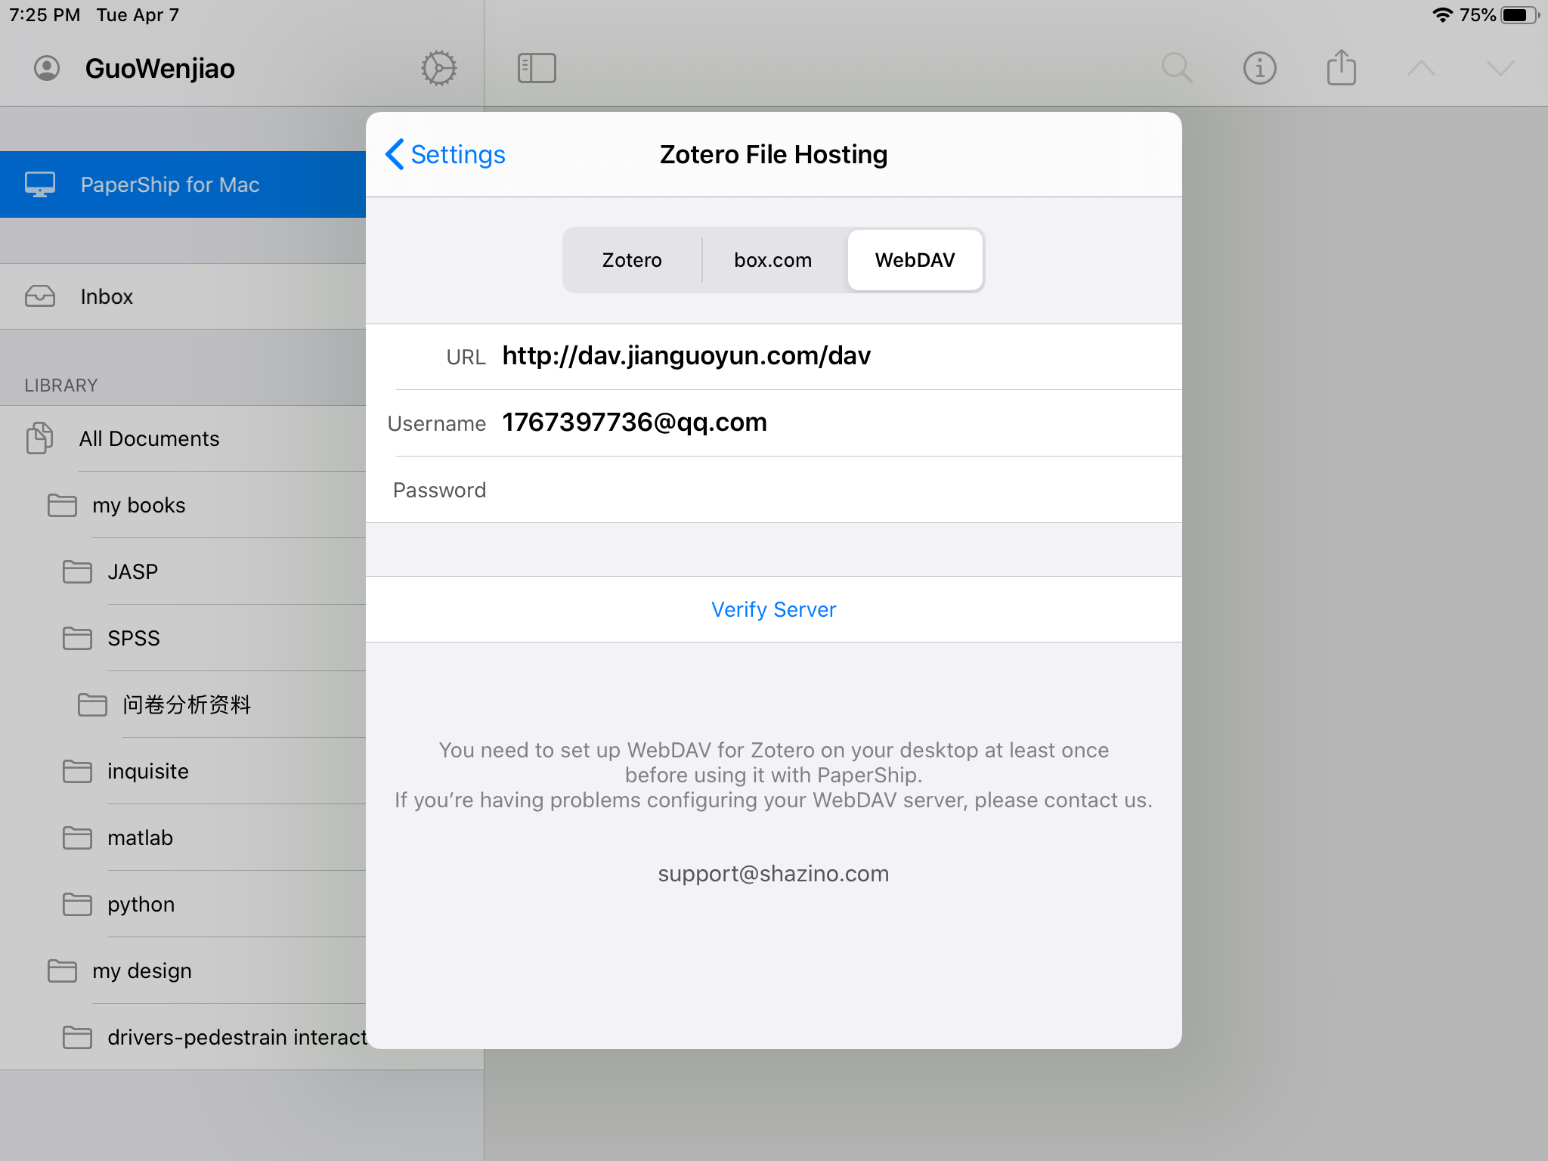The width and height of the screenshot is (1548, 1161).
Task: Open the my books folder
Action: 139,505
